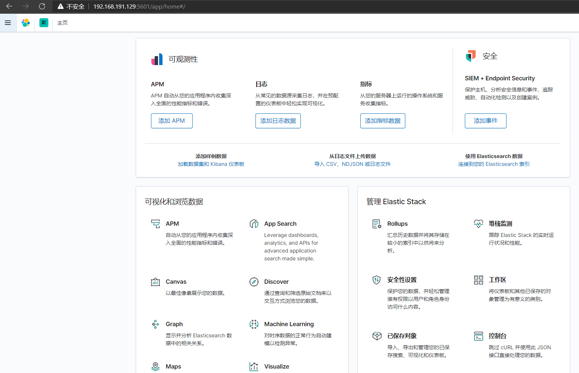The image size is (579, 373).
Task: Open the Discover title
Action: click(276, 282)
